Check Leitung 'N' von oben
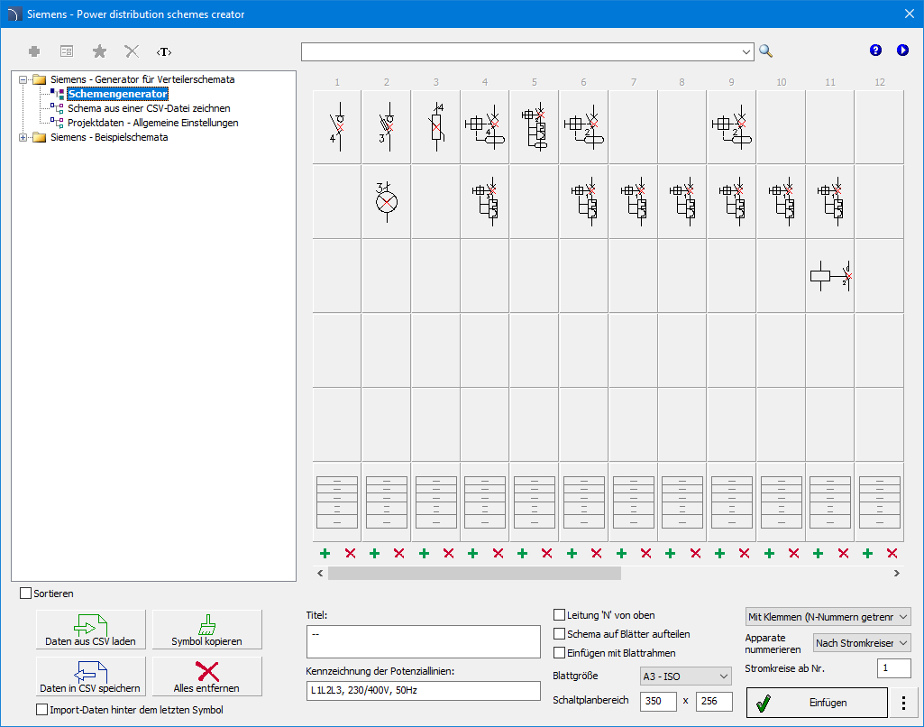Screen dimensions: 924x727 coord(559,615)
